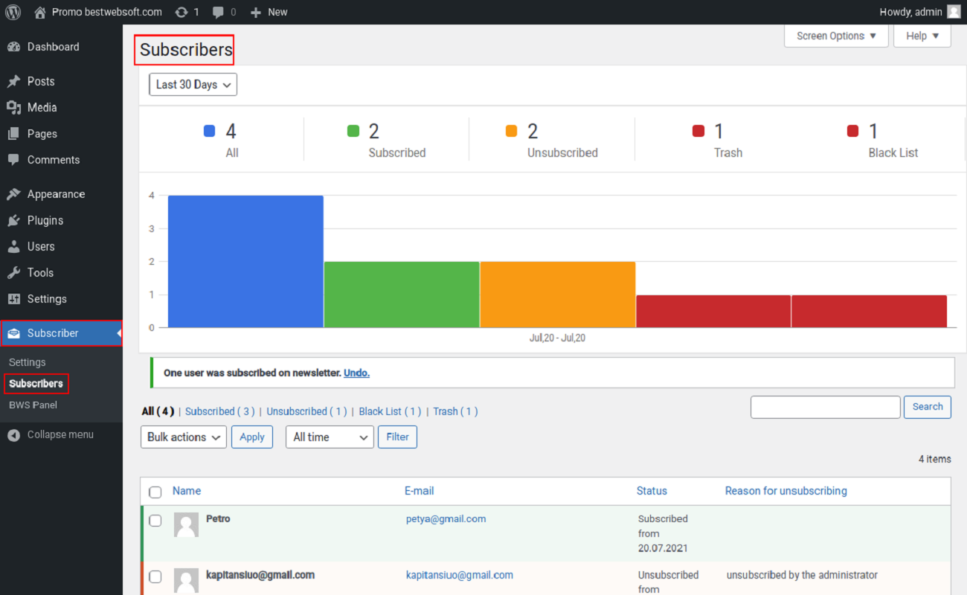Filter list by Black List ( 1 ) link

click(390, 411)
